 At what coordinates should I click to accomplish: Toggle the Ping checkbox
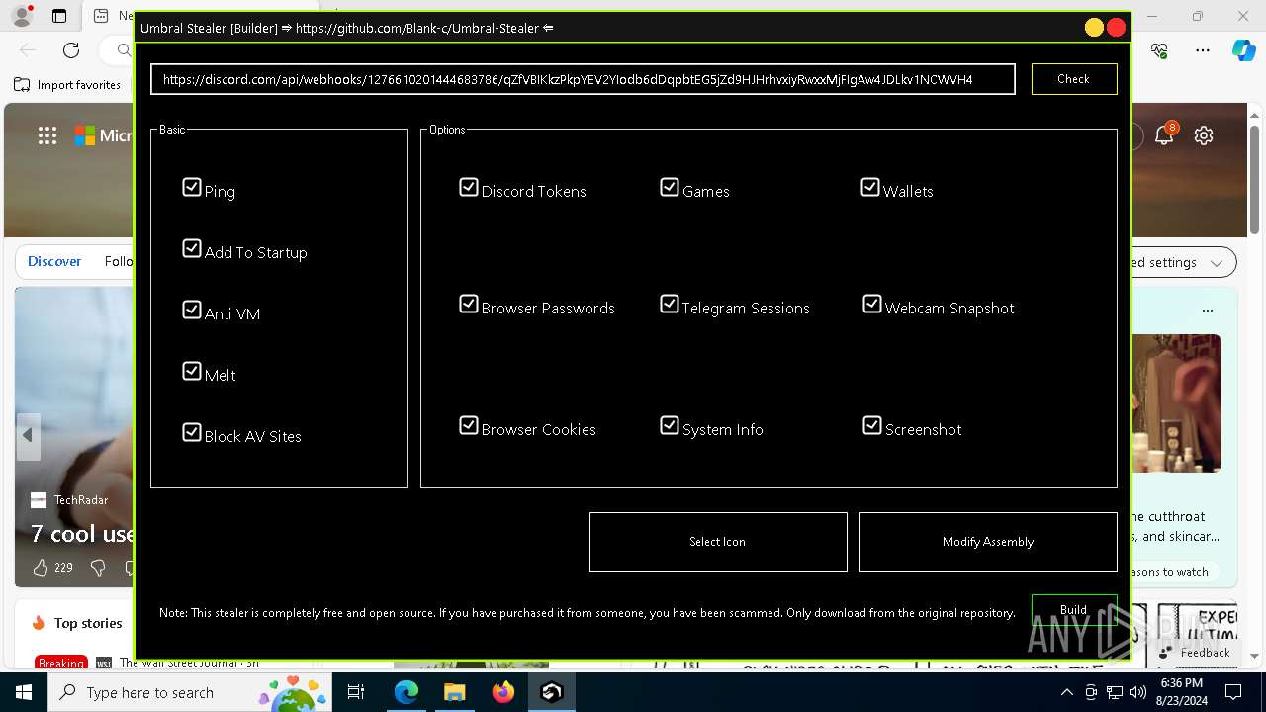pos(192,187)
